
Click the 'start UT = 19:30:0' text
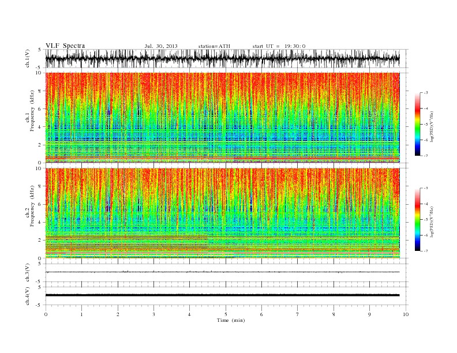279,46
